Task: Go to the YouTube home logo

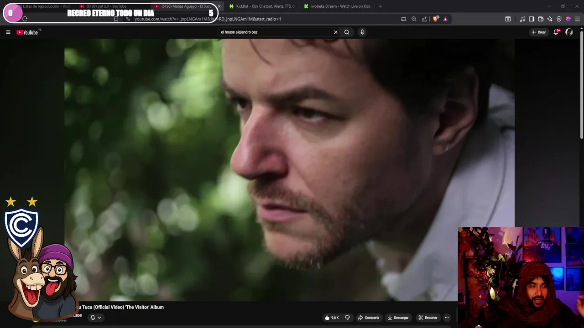Action: coord(27,32)
